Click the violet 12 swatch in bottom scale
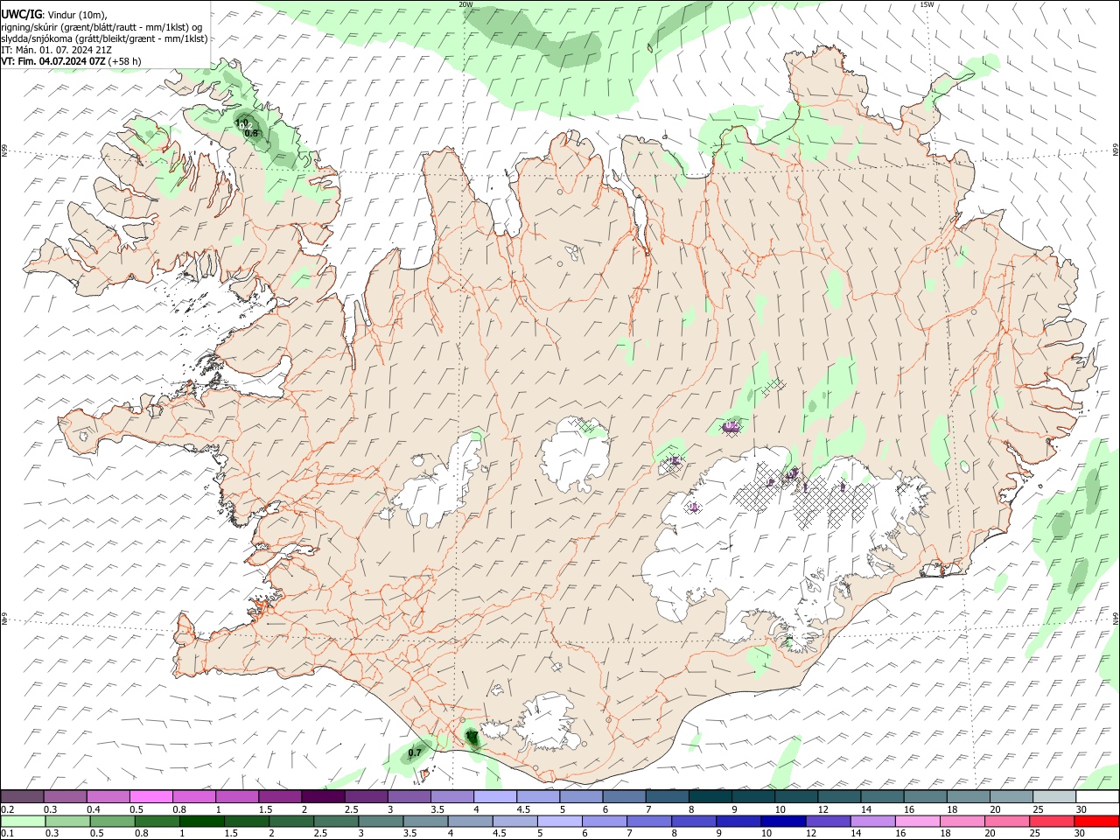The image size is (1120, 840). [827, 822]
